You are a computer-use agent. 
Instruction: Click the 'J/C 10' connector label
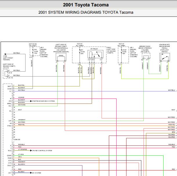[x=10, y=78]
